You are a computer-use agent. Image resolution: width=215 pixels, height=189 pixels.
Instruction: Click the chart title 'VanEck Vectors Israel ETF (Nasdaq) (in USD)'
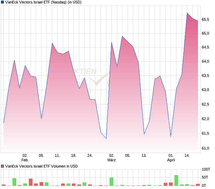tap(43, 2)
